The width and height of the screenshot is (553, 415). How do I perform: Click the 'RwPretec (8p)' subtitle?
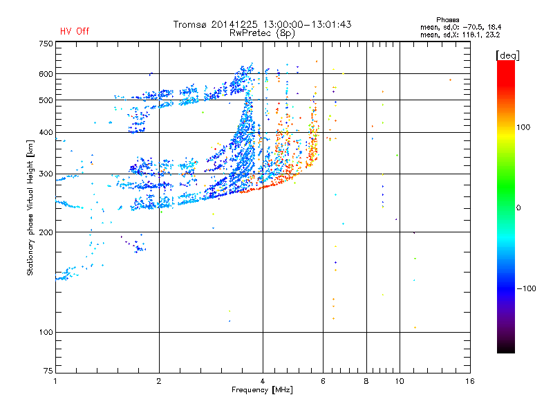click(262, 33)
